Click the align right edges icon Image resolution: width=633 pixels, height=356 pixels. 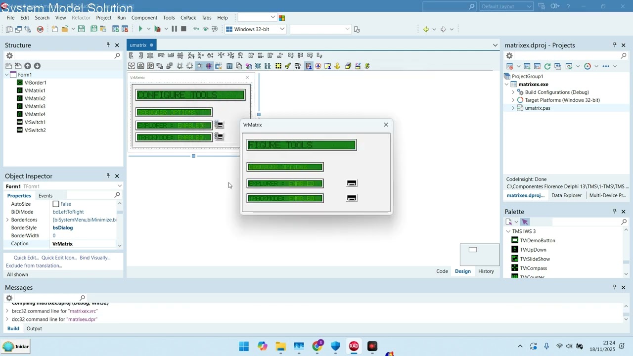(x=141, y=55)
